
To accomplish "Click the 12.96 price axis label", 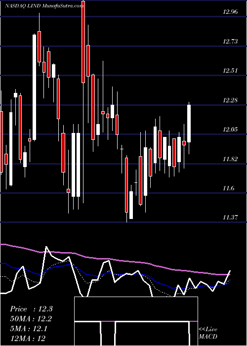I will 230,12.
